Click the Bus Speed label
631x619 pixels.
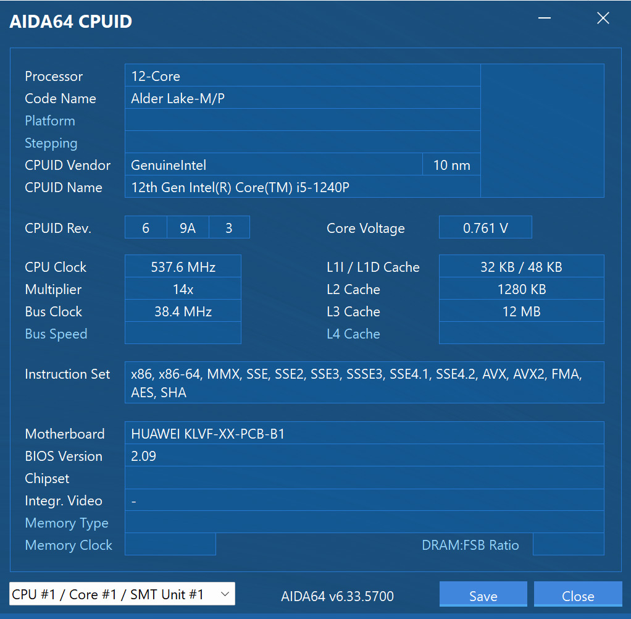click(x=56, y=334)
